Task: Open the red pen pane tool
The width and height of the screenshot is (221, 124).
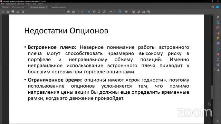Action: [x=218, y=54]
